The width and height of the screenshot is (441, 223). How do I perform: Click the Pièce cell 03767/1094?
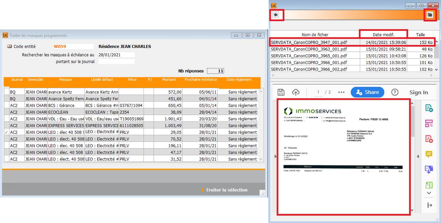(x=131, y=105)
